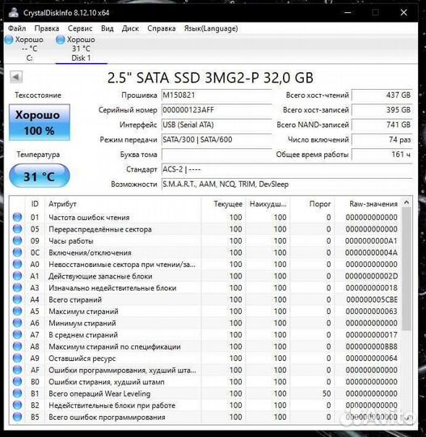Click status icon of row A5 Максимум стираний

coord(17,312)
